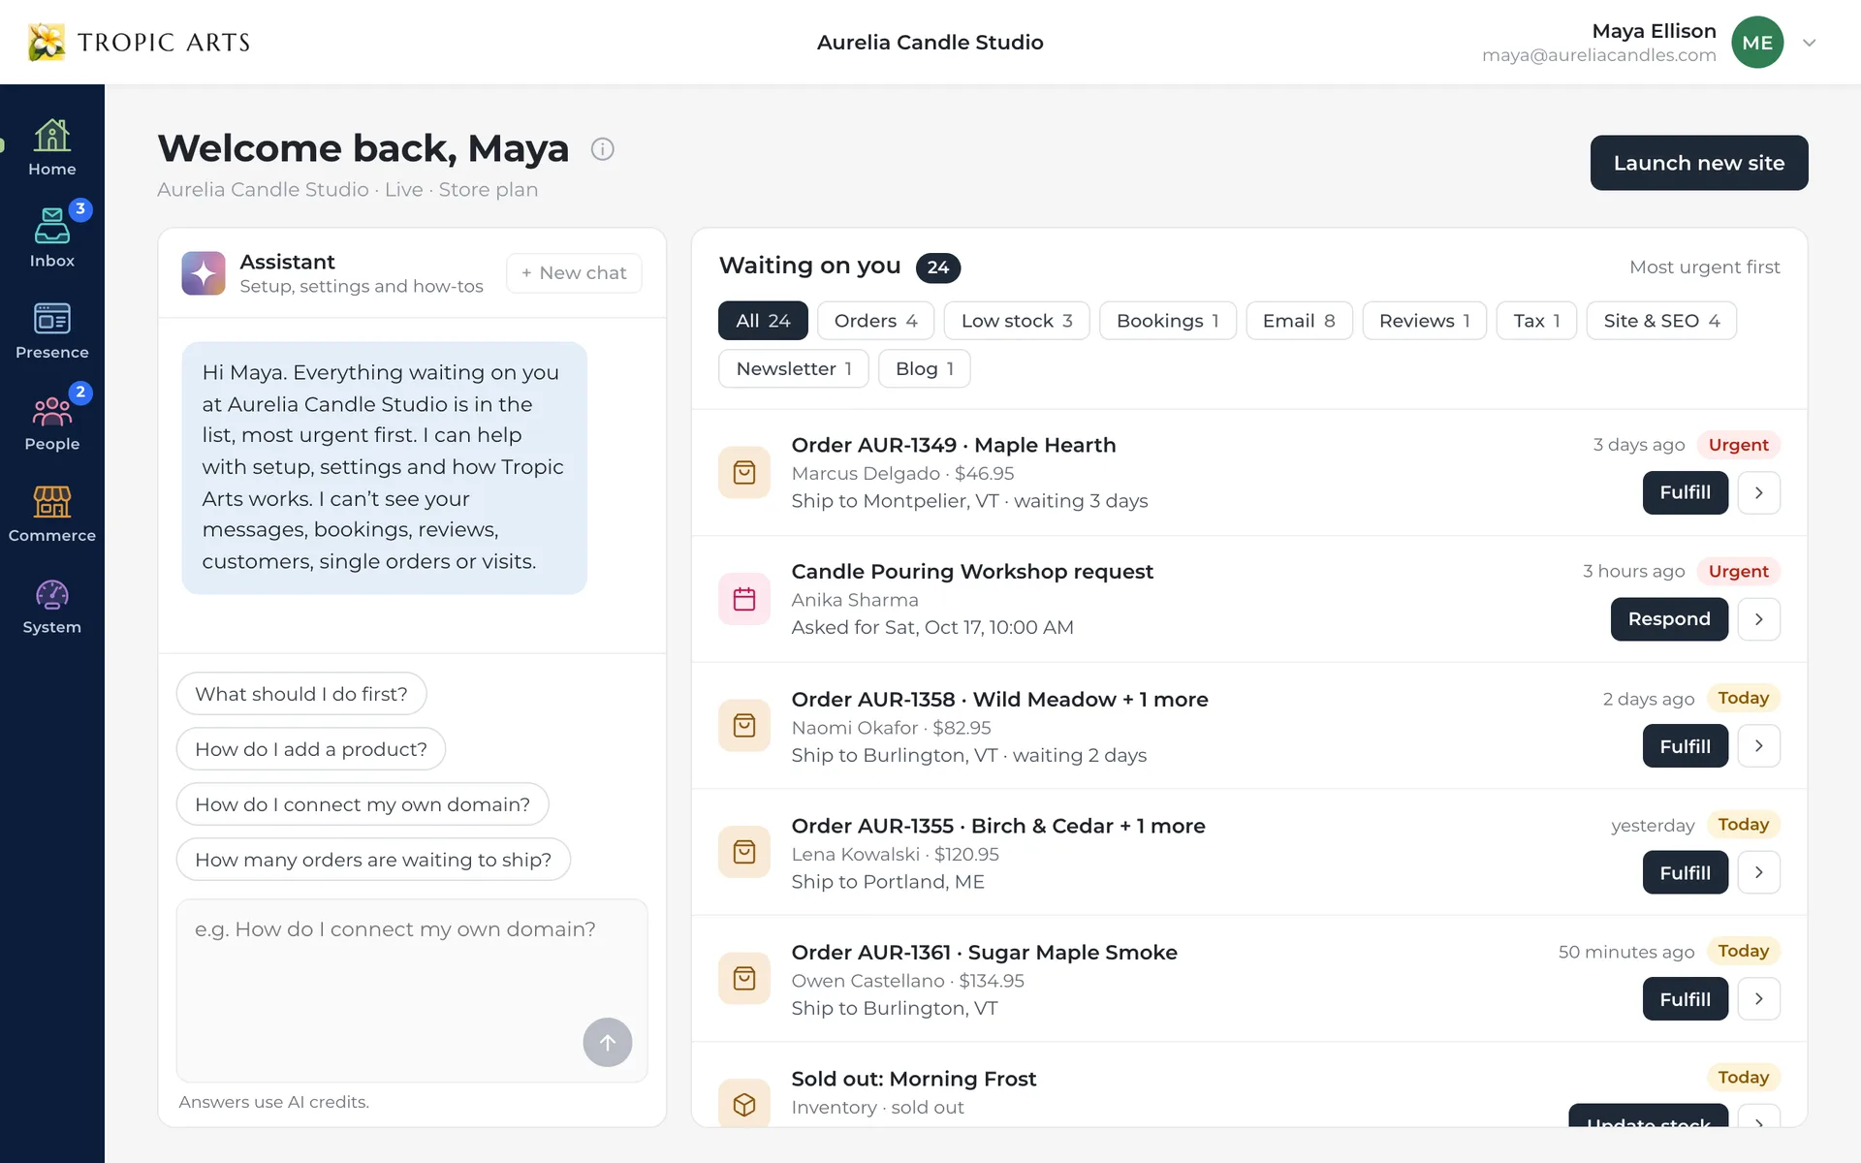Click the bag icon for Order AUR-1349

tap(744, 472)
